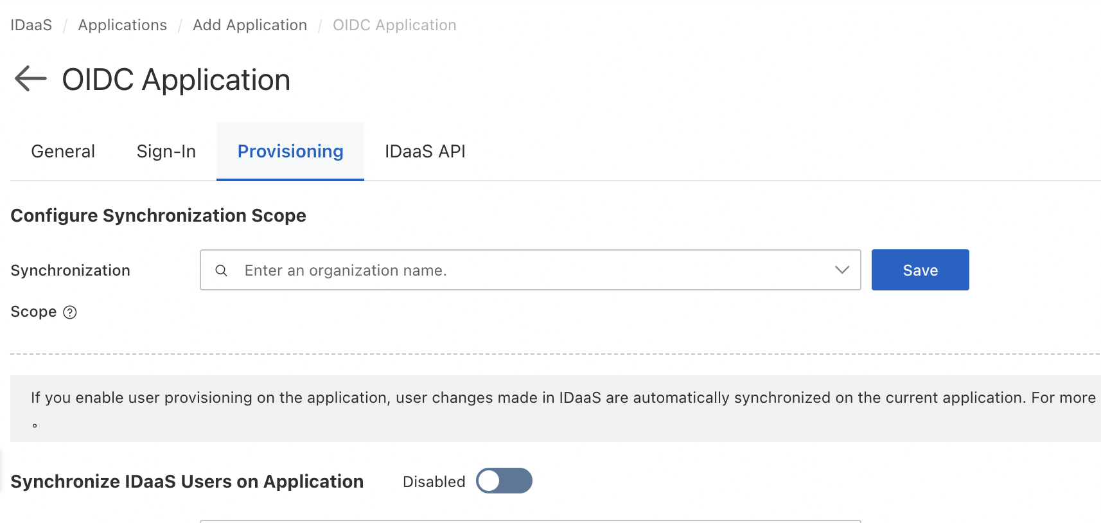This screenshot has width=1101, height=523.
Task: Select the Provisioning tab
Action: pos(290,152)
